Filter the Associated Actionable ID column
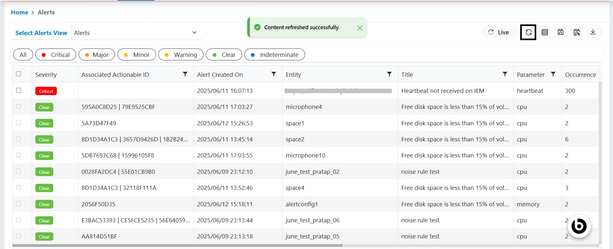This screenshot has width=613, height=249. [x=185, y=74]
